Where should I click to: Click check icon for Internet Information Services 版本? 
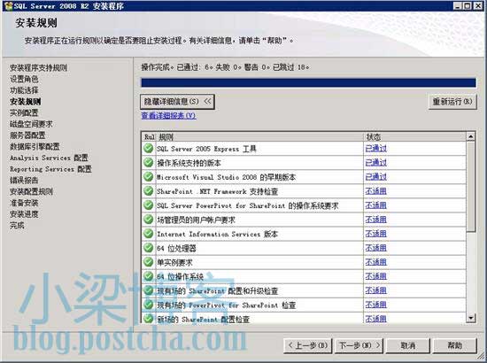point(149,234)
